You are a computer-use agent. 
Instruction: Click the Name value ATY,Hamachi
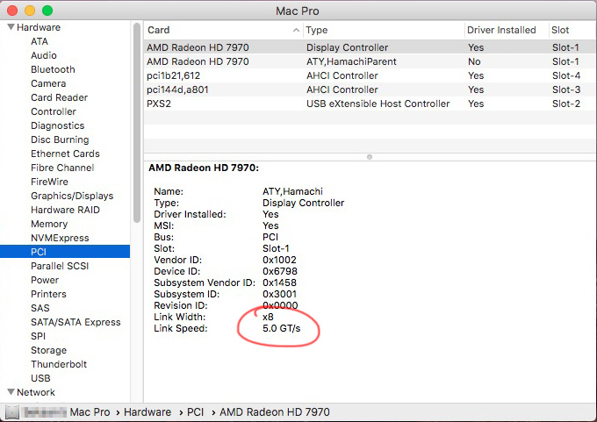[x=292, y=191]
